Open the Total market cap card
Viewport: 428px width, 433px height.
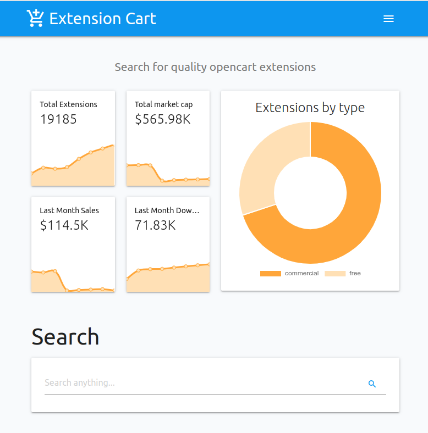click(x=168, y=138)
